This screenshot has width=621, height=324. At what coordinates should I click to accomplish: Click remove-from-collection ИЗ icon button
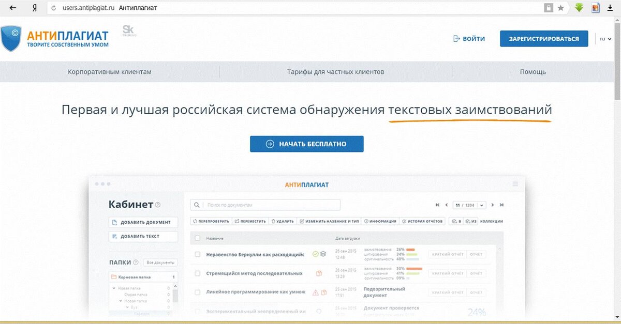pos(470,221)
